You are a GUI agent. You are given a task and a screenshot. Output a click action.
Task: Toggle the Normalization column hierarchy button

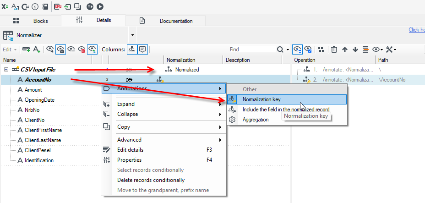tap(132, 49)
